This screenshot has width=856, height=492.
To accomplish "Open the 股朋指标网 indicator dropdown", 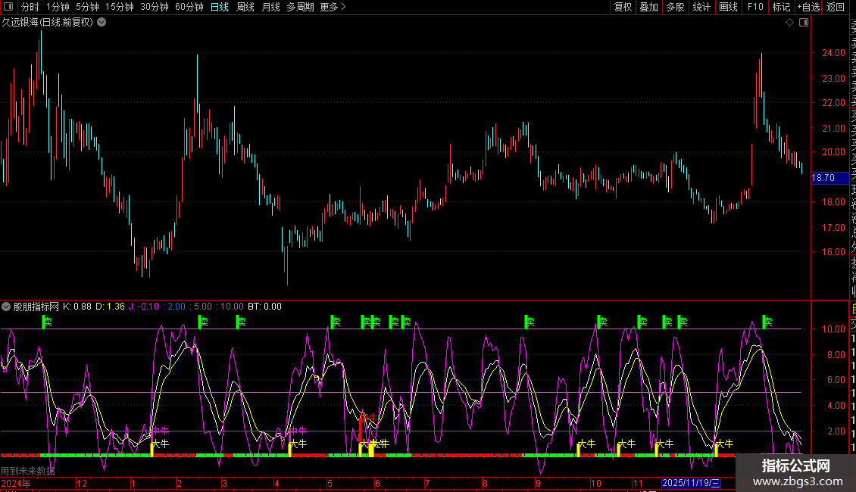I will [7, 307].
